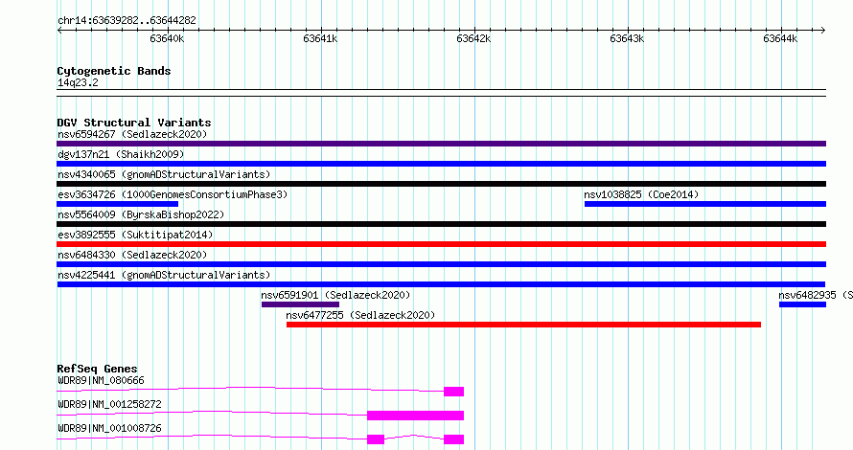The width and height of the screenshot is (853, 450).
Task: Click the blue nsv1038825 variant bar
Action: (x=705, y=204)
